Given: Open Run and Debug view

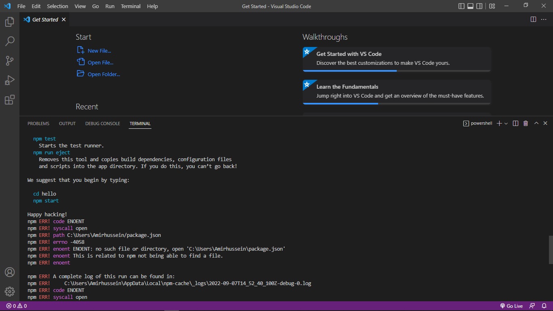Looking at the screenshot, I should coord(10,80).
